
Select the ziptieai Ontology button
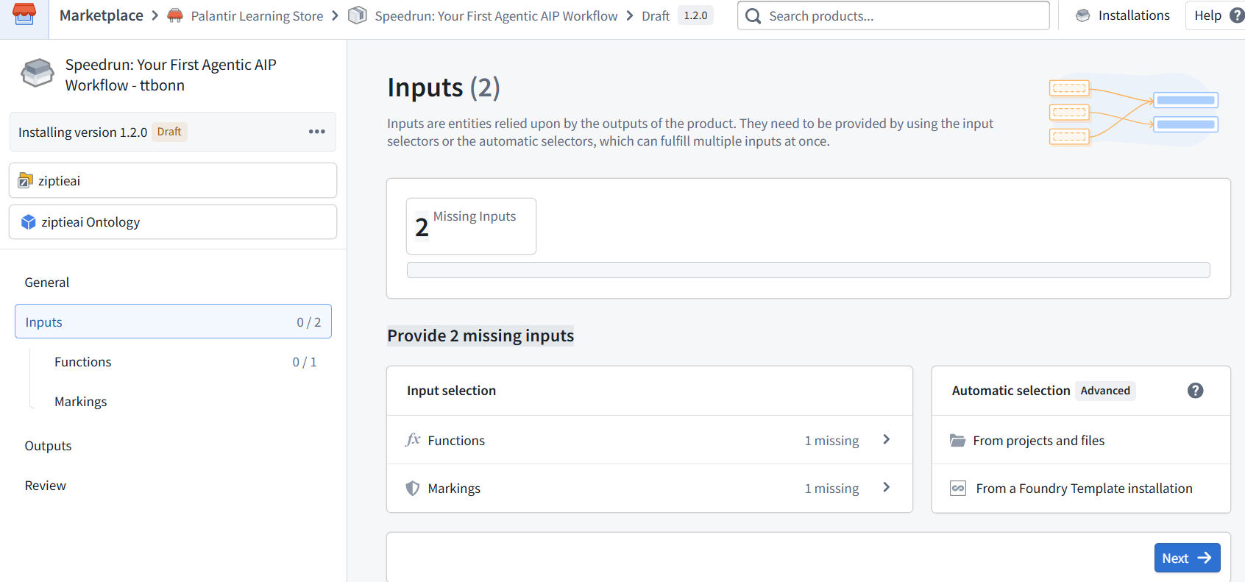tap(173, 222)
